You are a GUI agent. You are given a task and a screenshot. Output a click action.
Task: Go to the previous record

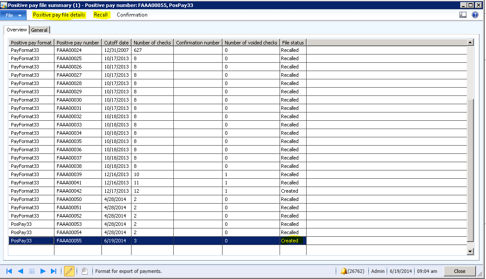click(20, 271)
